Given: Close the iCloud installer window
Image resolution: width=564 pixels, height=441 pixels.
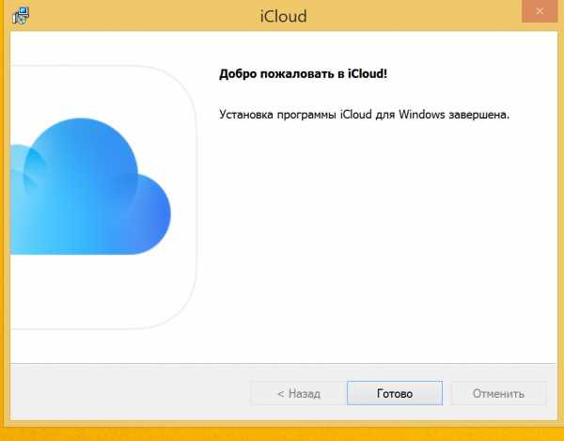Looking at the screenshot, I should [x=539, y=11].
